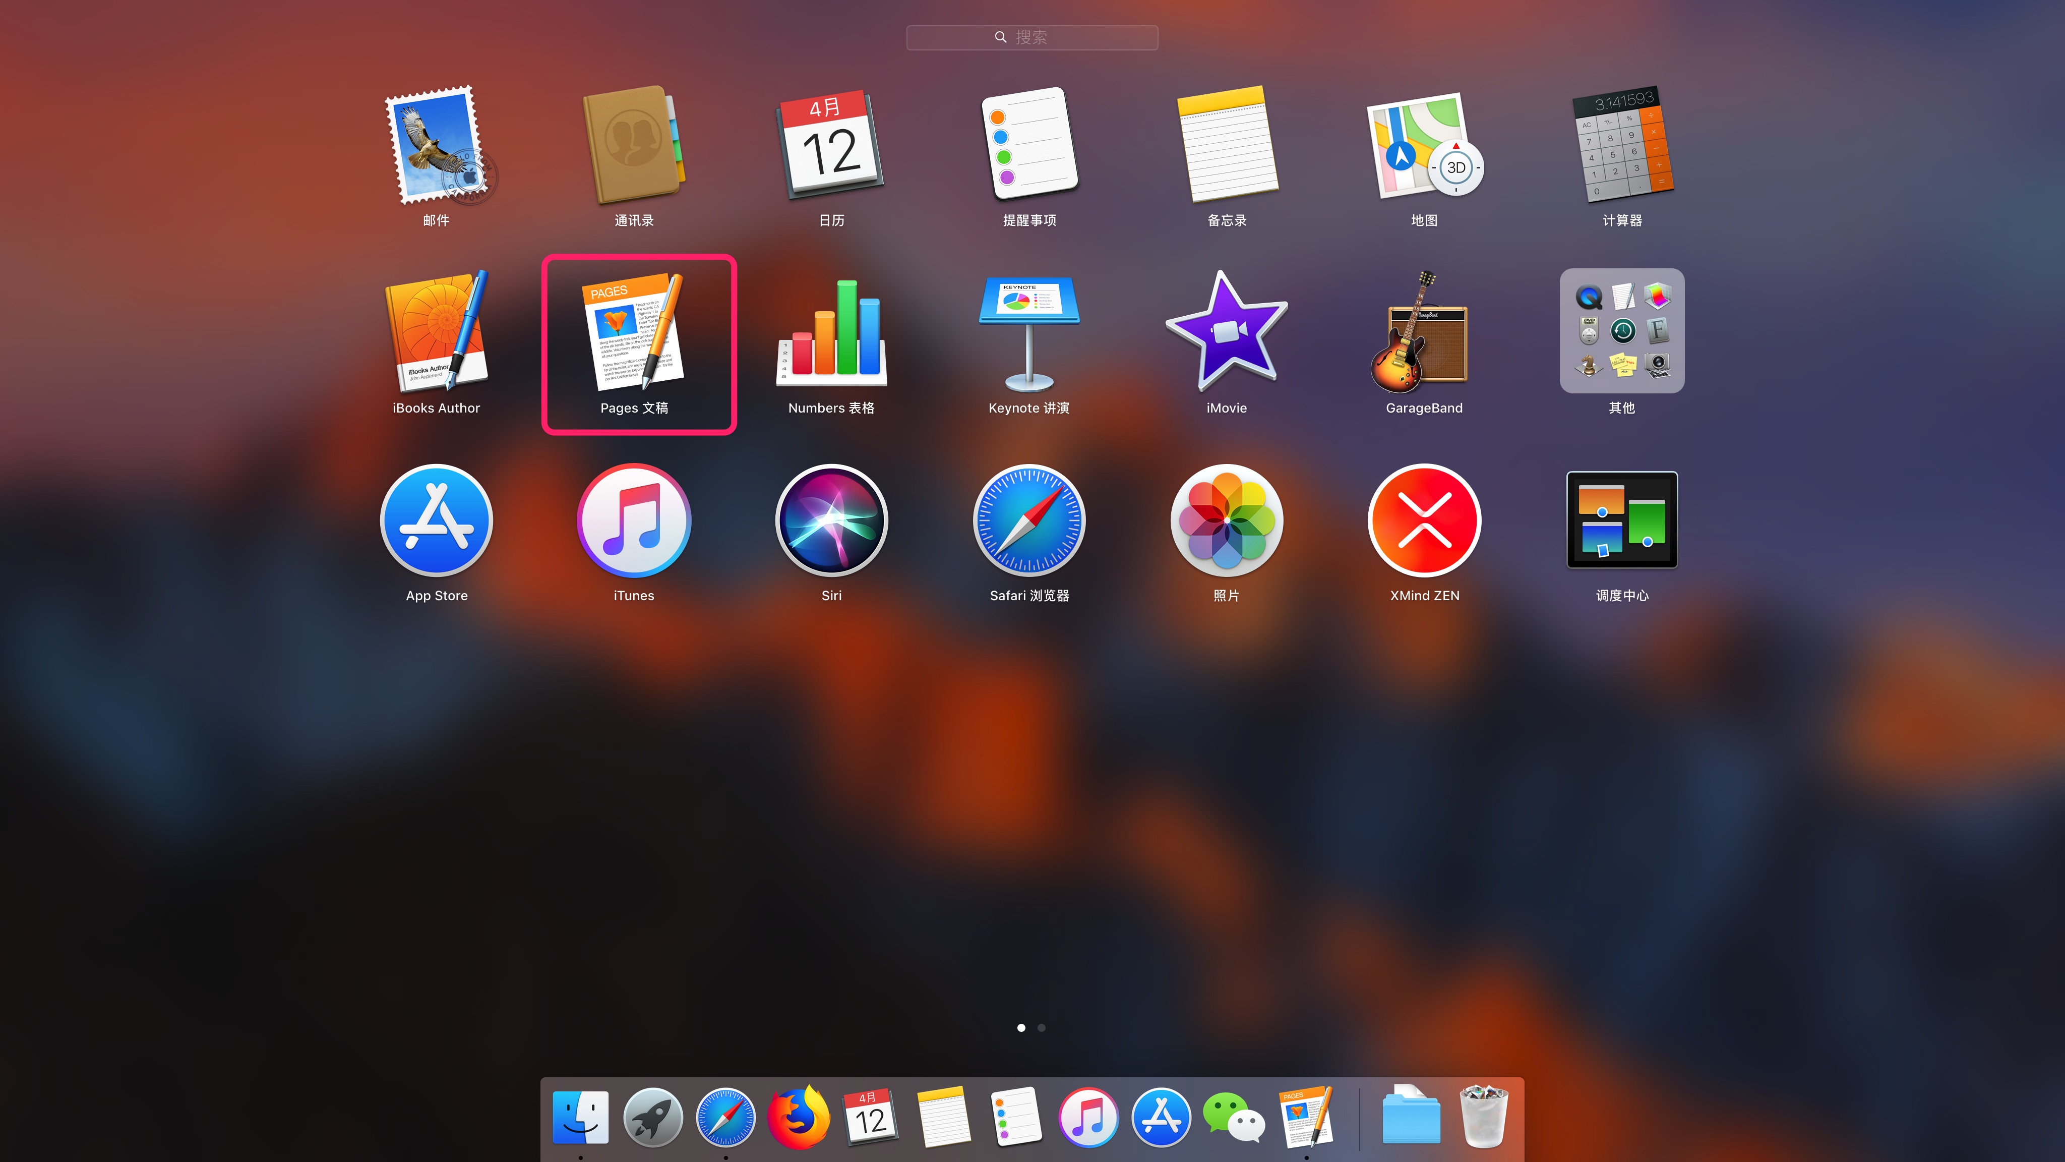This screenshot has width=2065, height=1162.
Task: Click the 搜索 search input field
Action: 1032,37
